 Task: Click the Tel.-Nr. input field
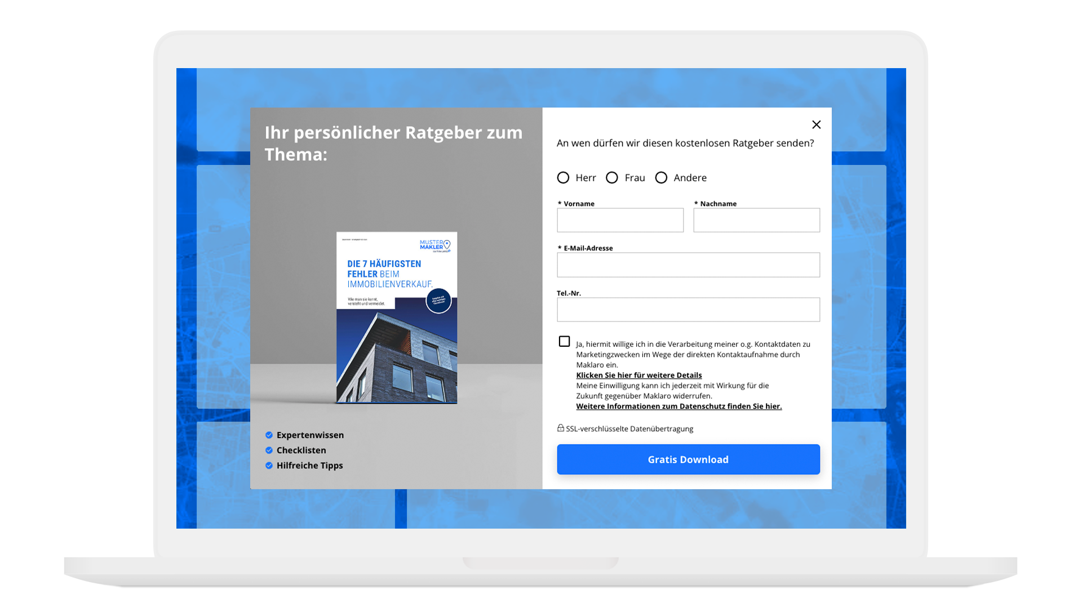click(x=688, y=309)
